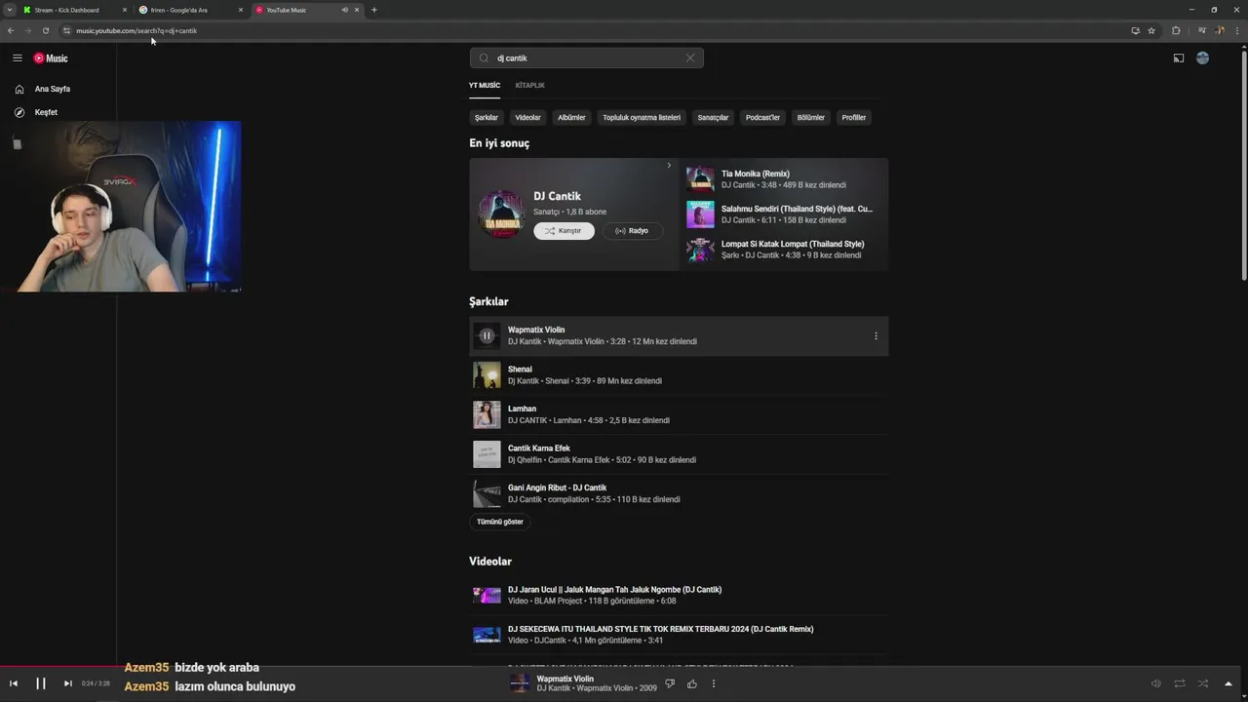
Task: Like the playing song Wapmatix Violin
Action: pyautogui.click(x=692, y=683)
